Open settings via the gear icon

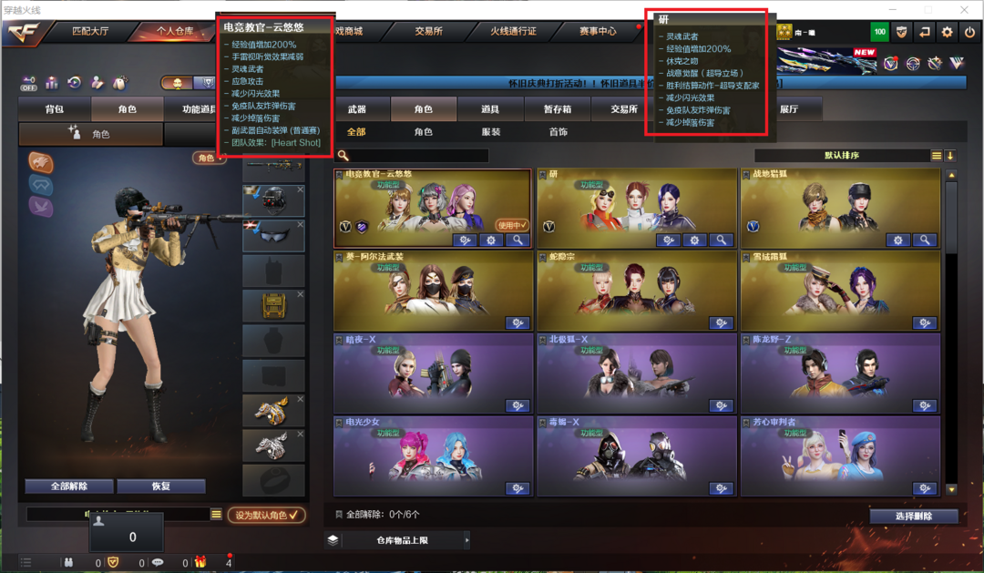[947, 32]
